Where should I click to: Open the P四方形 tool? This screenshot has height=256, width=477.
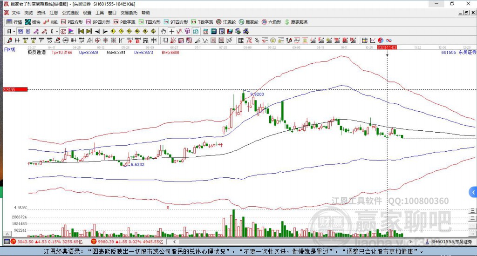pos(72,22)
